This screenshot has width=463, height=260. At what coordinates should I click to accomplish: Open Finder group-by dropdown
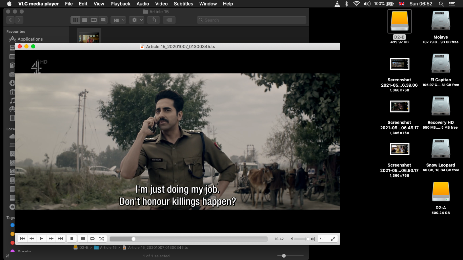click(x=118, y=20)
